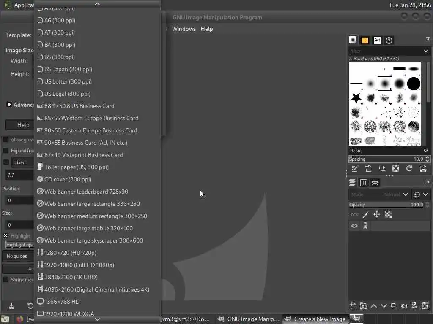Lock layer position and size
The height and width of the screenshot is (324, 433).
point(377,214)
